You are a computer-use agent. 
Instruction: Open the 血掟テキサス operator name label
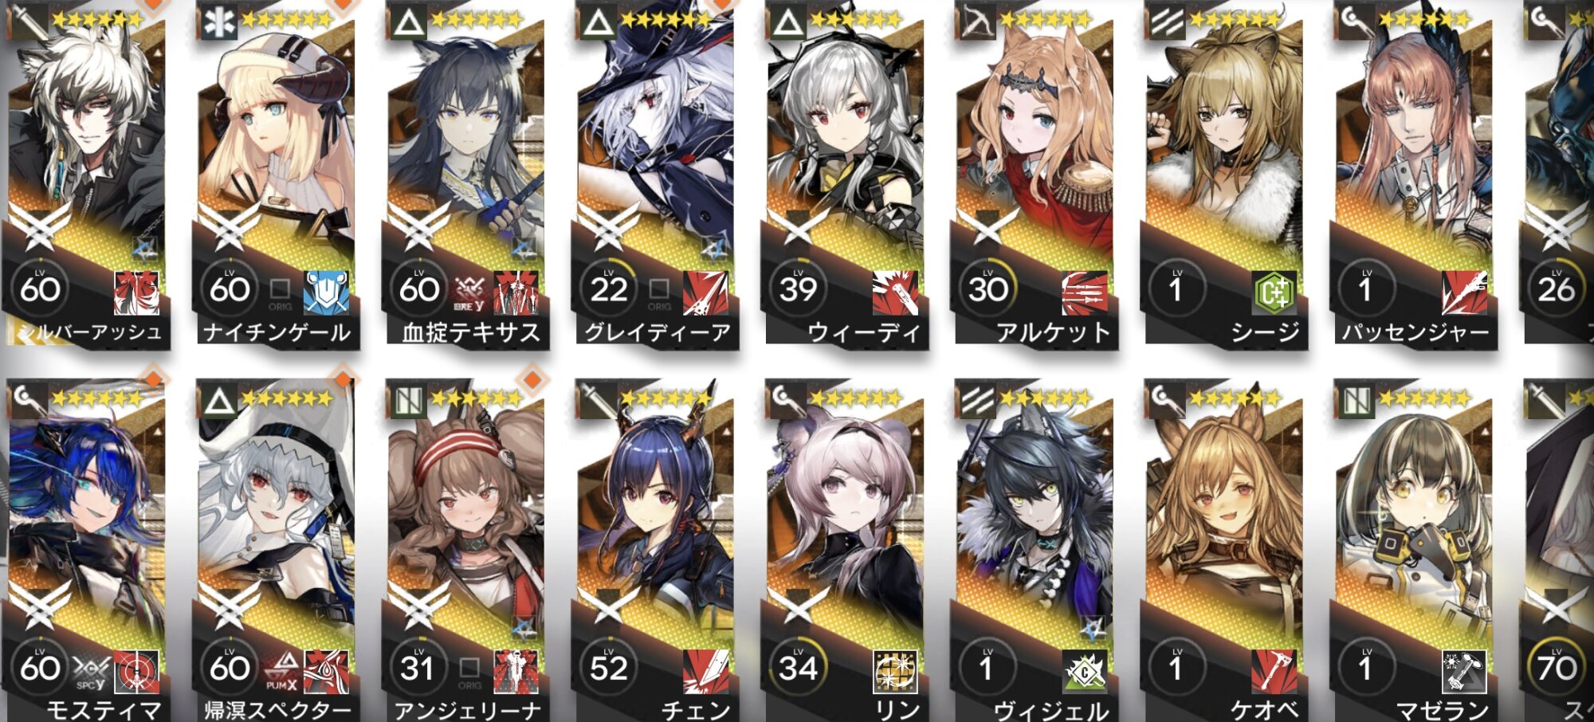pos(470,332)
